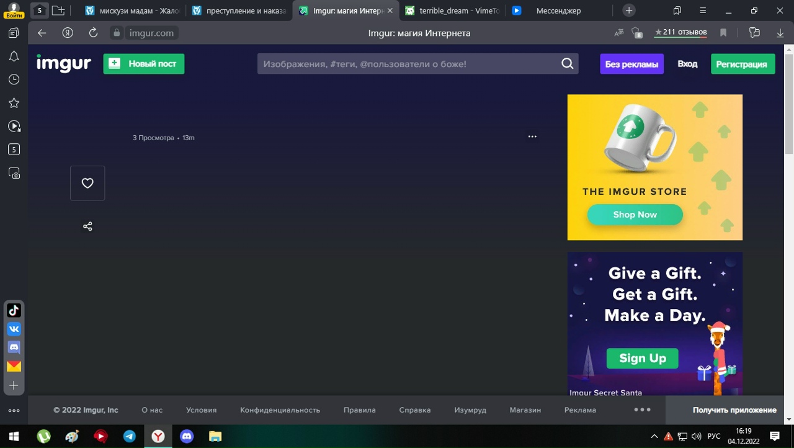
Task: Open the sidebar history clock
Action: (x=14, y=79)
